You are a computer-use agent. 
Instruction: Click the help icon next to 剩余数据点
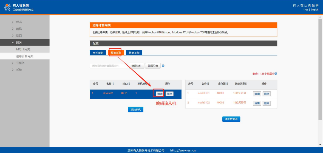pyautogui.click(x=276, y=74)
